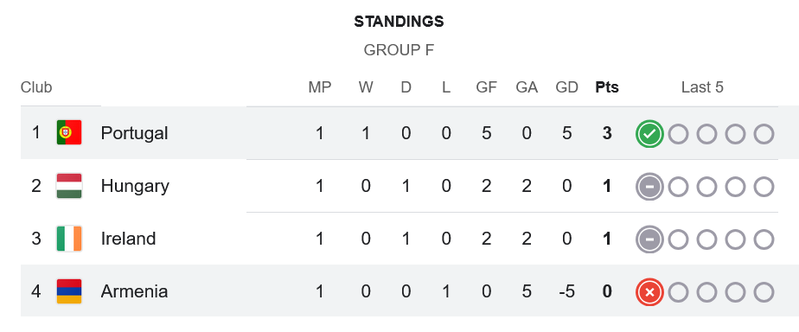
Task: Click Hungary's gray draw result icon
Action: click(649, 187)
